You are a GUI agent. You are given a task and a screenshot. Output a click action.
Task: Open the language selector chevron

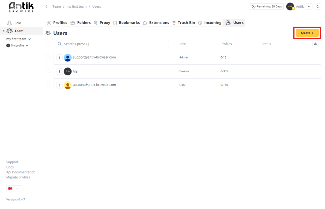(x=18, y=189)
